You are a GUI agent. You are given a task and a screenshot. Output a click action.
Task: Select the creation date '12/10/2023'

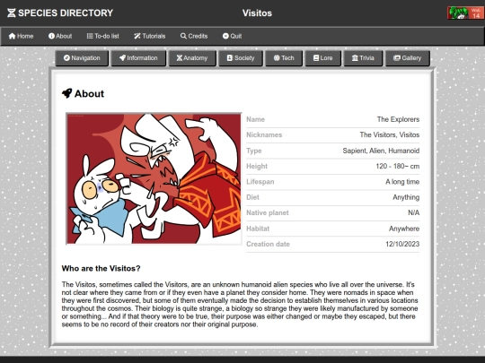(402, 244)
